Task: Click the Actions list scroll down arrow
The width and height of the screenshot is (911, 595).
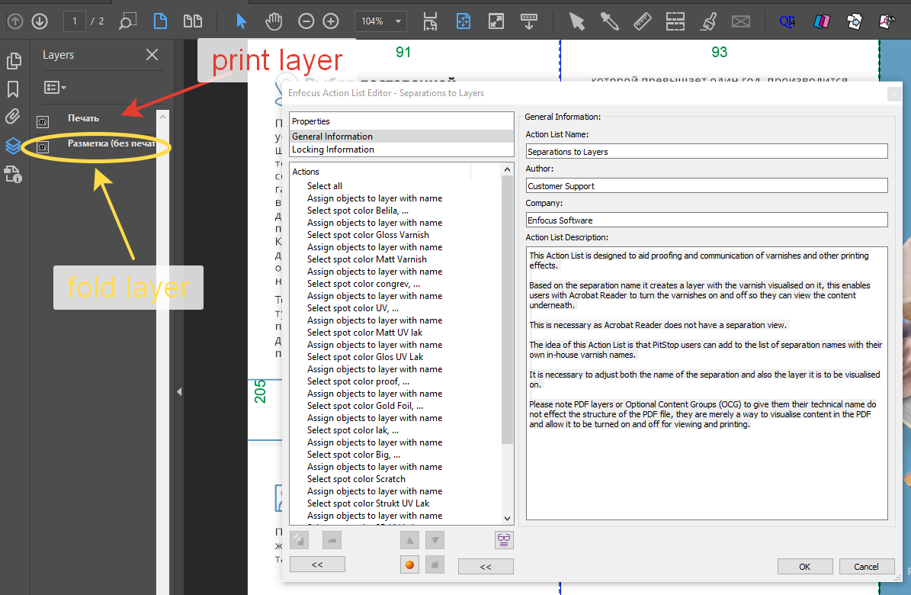Action: pos(507,519)
